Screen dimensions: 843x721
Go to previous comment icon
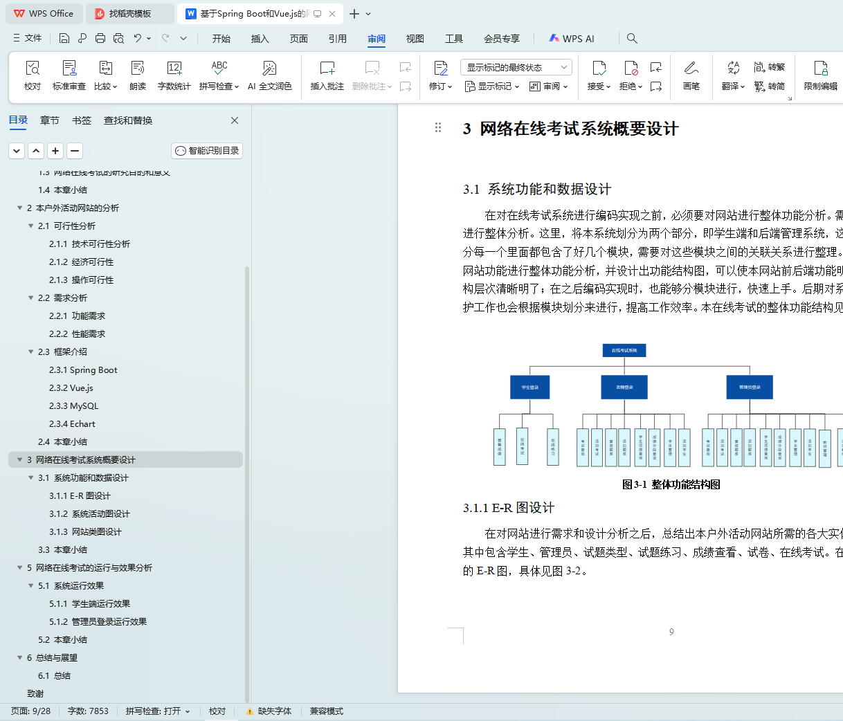406,67
